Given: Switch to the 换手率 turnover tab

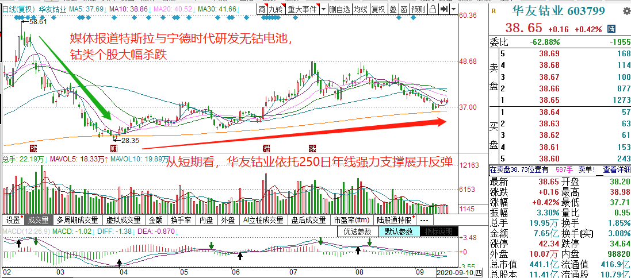Looking at the screenshot, I should click(x=181, y=220).
